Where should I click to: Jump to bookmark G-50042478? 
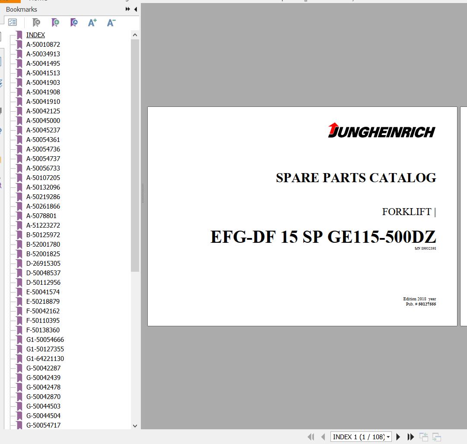coord(44,388)
